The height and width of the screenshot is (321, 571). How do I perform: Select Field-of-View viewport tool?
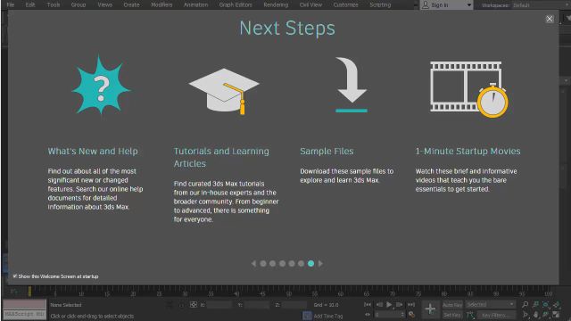[x=525, y=315]
